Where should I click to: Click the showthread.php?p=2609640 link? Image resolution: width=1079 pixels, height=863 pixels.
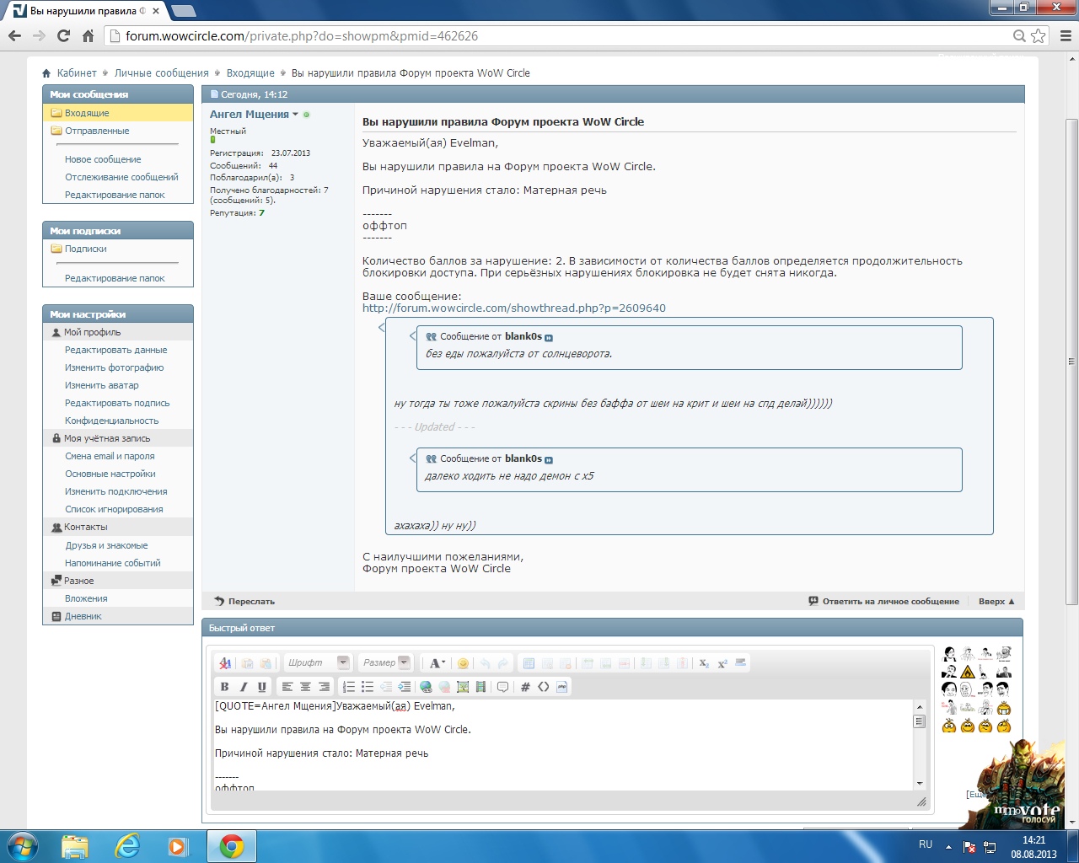tap(514, 308)
